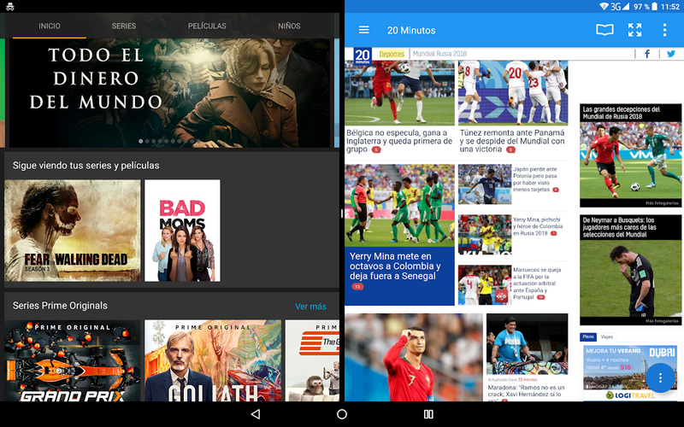Open Yerry Mina, pichichi article

538,226
